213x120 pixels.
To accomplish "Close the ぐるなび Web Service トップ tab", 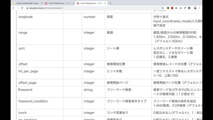I will 73,3.
